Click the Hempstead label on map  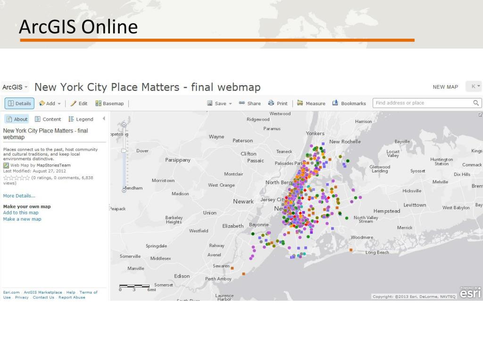pos(387,211)
